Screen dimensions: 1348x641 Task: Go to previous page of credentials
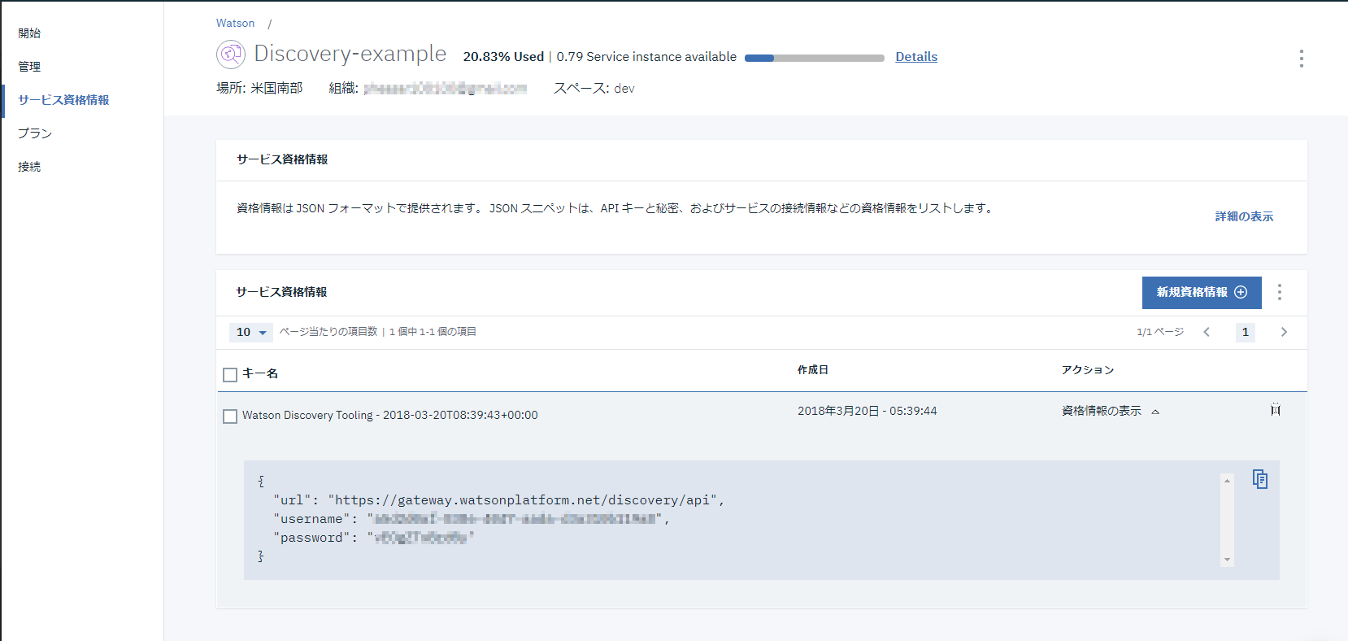1207,332
